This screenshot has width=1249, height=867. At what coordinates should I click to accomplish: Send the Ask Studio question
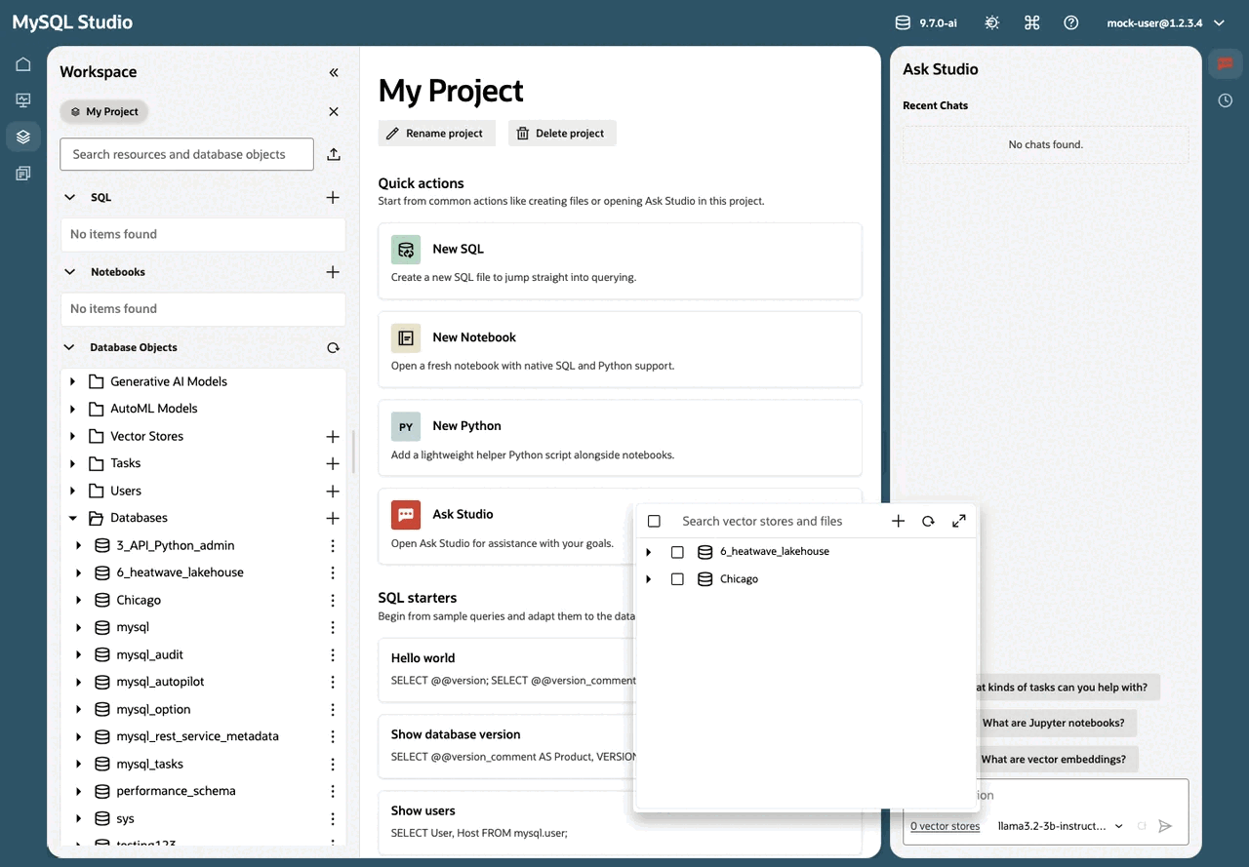tap(1165, 826)
